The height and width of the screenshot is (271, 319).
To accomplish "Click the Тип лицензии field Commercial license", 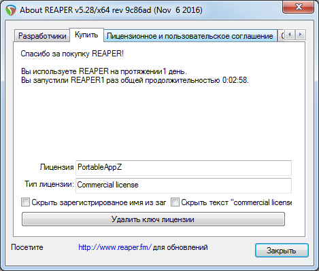I will click(x=184, y=185).
